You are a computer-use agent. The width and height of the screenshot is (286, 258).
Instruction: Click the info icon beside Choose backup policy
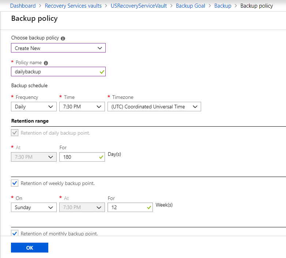tap(63, 38)
